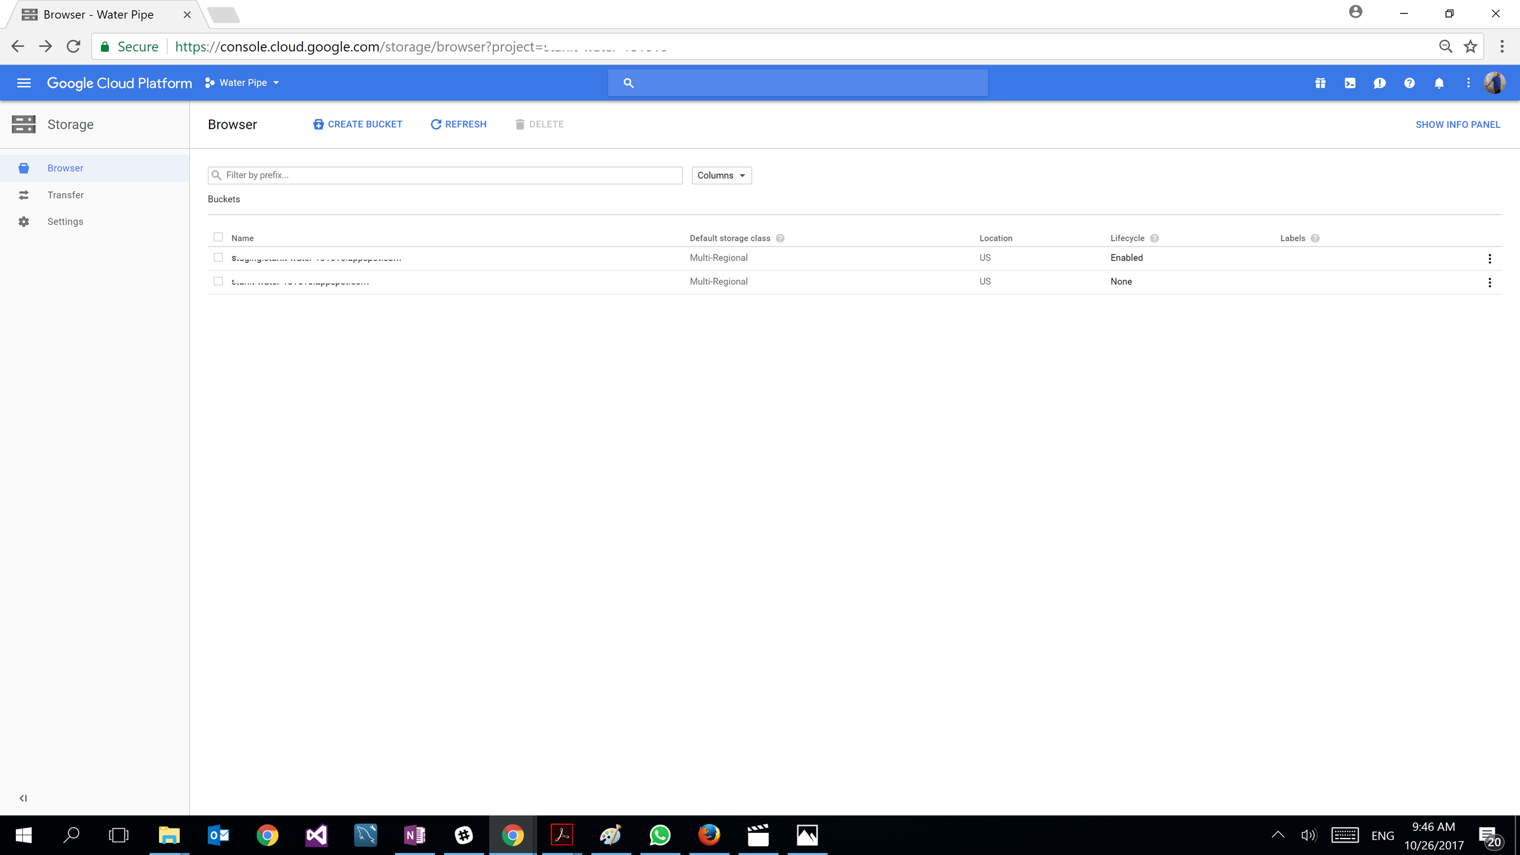Click Show Info Panel

1457,125
